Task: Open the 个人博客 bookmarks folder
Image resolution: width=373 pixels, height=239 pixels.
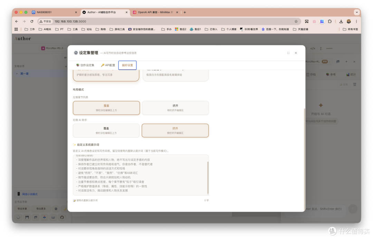Action: (x=229, y=29)
